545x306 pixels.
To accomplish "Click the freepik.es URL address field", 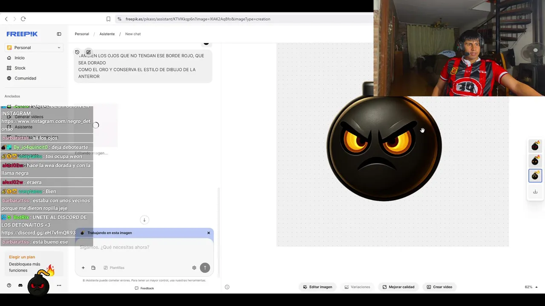I will coord(198,19).
